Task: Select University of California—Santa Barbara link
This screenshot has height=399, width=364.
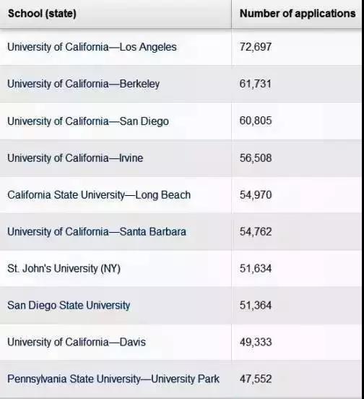Action: pyautogui.click(x=97, y=232)
